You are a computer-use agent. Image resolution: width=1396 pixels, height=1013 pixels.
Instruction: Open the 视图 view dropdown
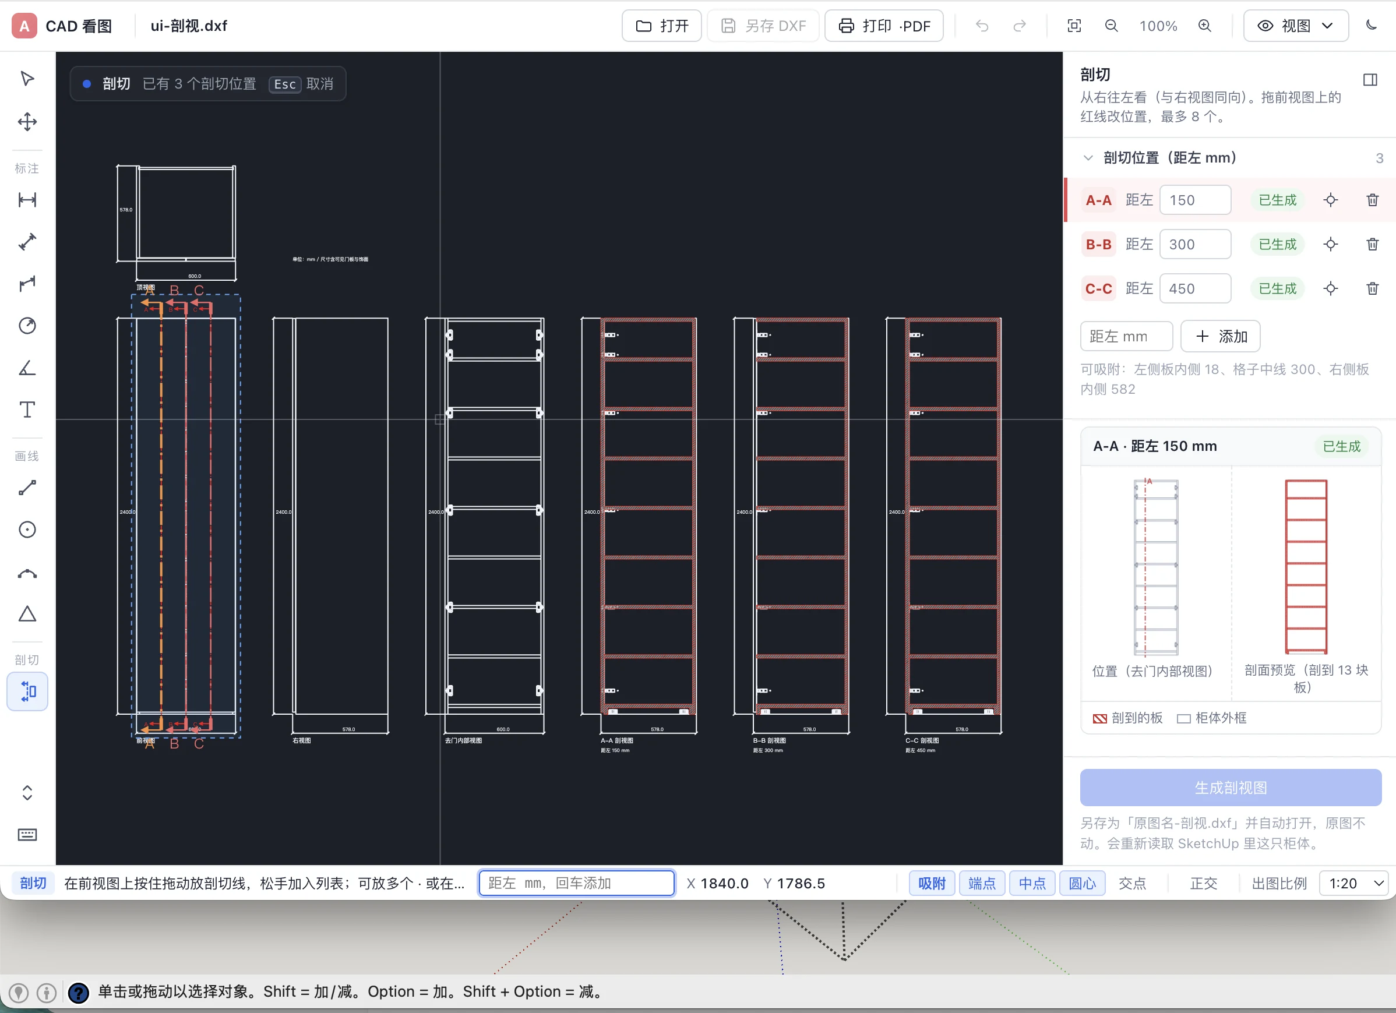1296,26
